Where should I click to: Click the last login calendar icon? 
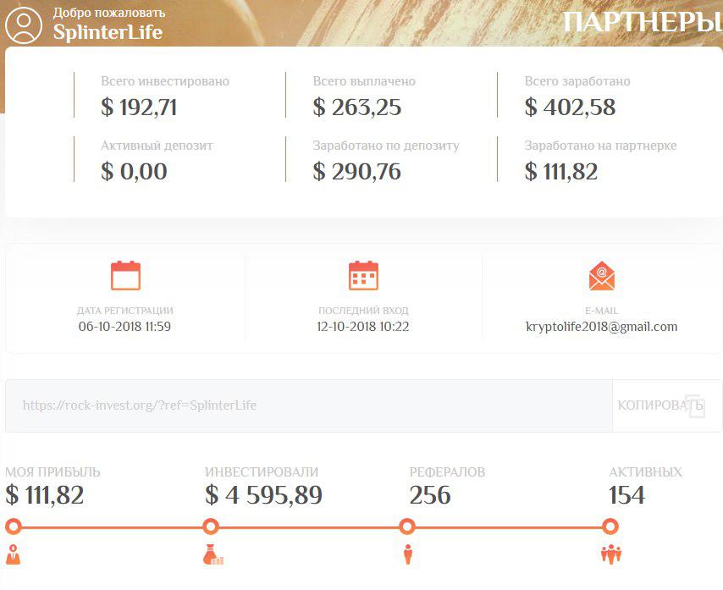tap(363, 276)
